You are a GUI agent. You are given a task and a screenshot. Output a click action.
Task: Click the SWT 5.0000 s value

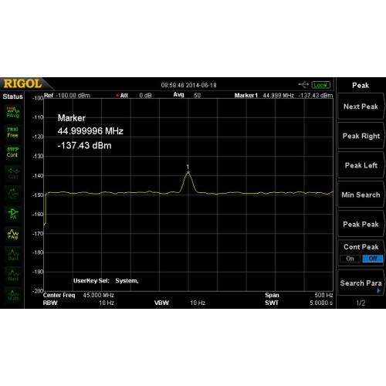click(x=321, y=303)
